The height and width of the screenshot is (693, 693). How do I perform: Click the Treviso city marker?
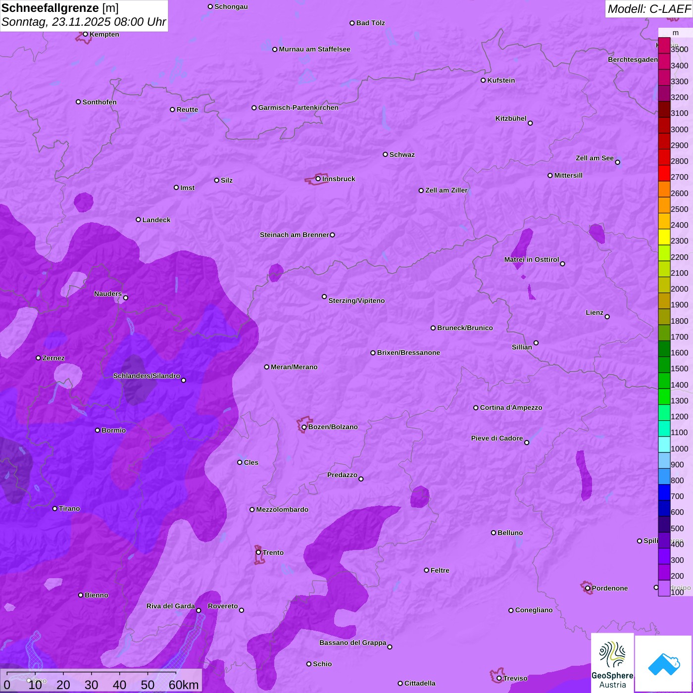(499, 678)
